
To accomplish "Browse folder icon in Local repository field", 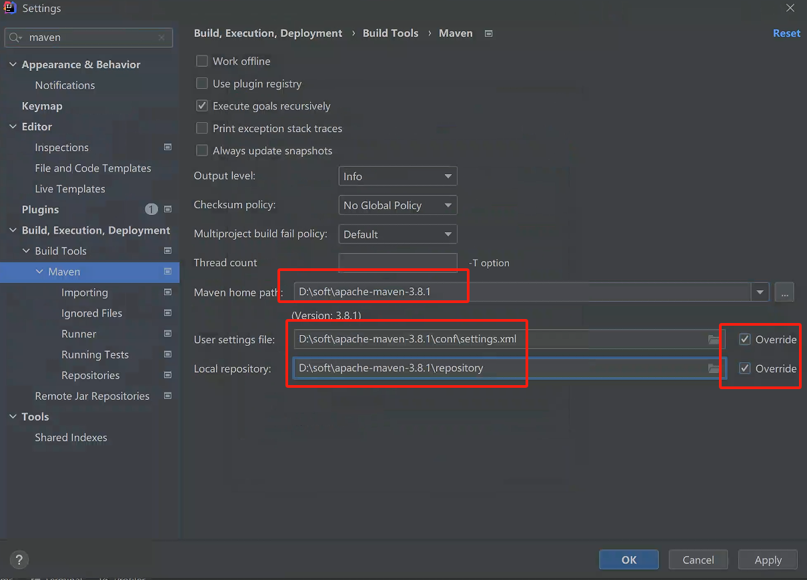I will (x=714, y=368).
